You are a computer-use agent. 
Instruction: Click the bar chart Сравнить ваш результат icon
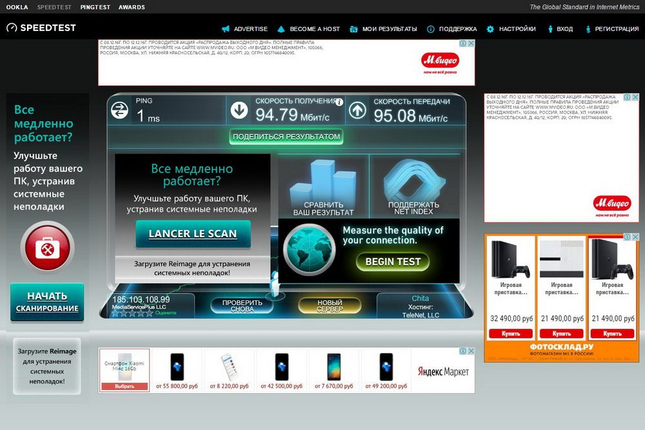coord(323,187)
